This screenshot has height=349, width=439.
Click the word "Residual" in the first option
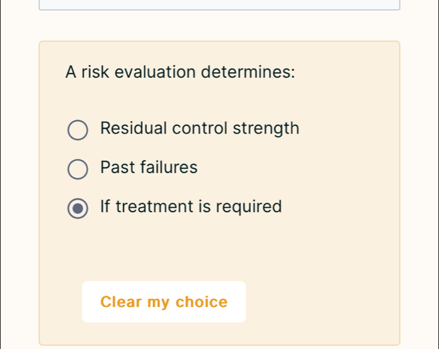coord(132,129)
